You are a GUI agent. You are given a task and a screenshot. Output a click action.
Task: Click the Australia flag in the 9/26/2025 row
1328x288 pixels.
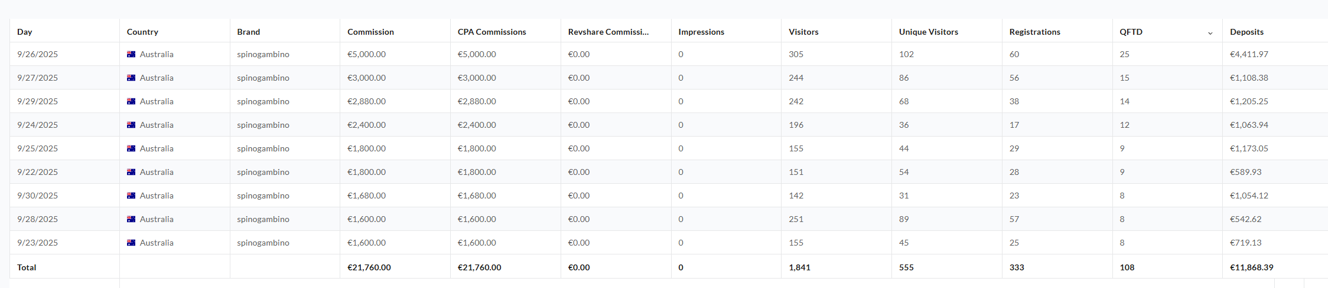pos(131,54)
